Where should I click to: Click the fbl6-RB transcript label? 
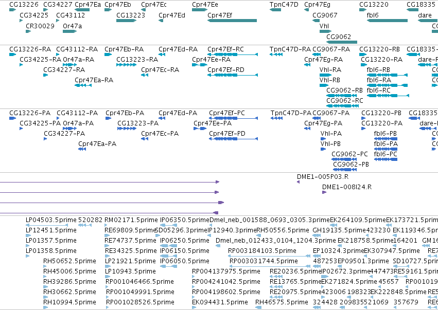pyautogui.click(x=378, y=70)
